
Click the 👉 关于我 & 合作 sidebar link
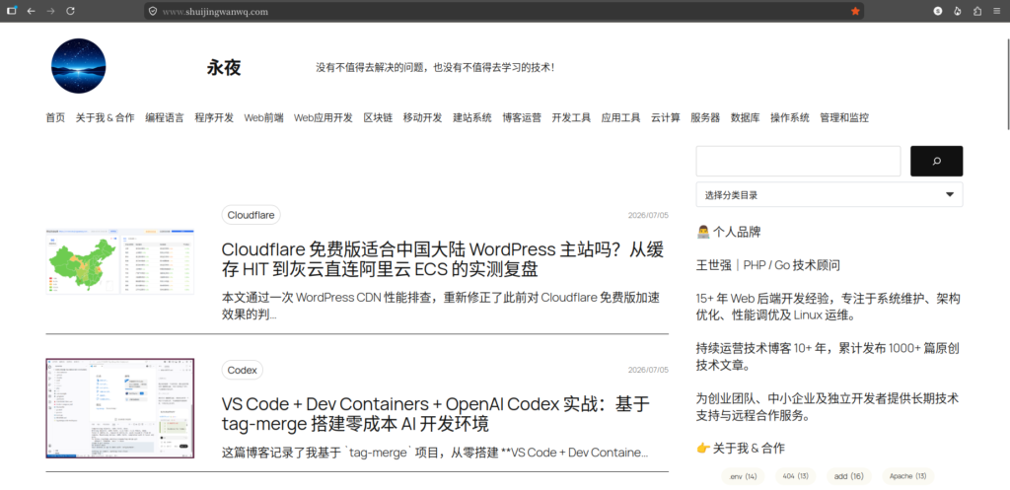[741, 449]
